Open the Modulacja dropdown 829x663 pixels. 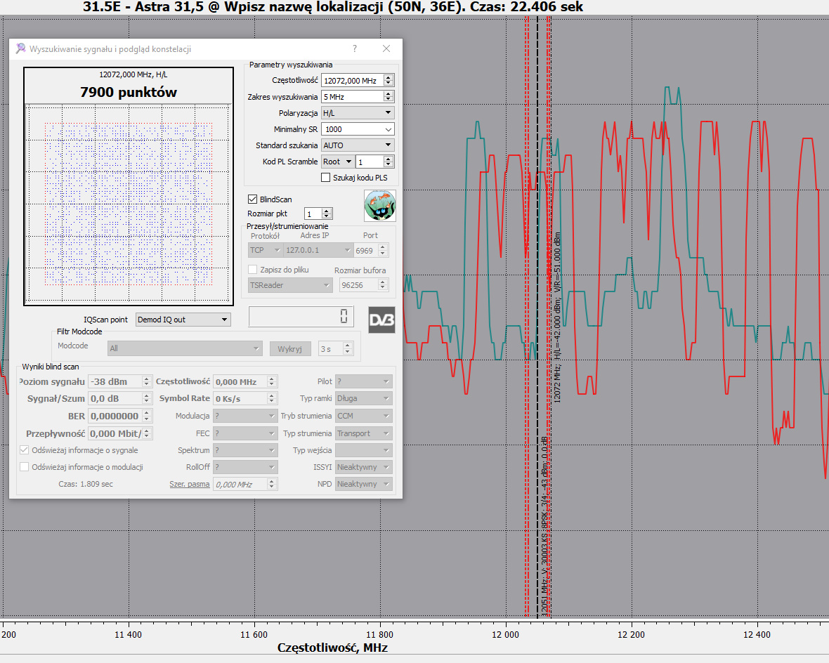[x=245, y=416]
